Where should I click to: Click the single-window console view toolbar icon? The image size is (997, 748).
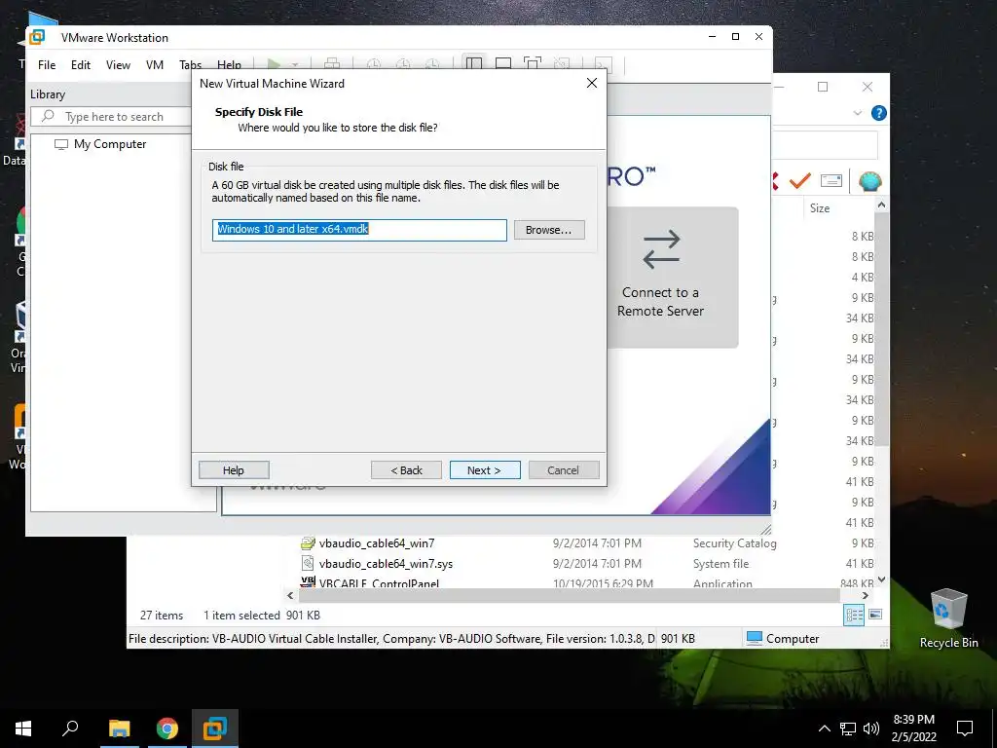pos(503,63)
